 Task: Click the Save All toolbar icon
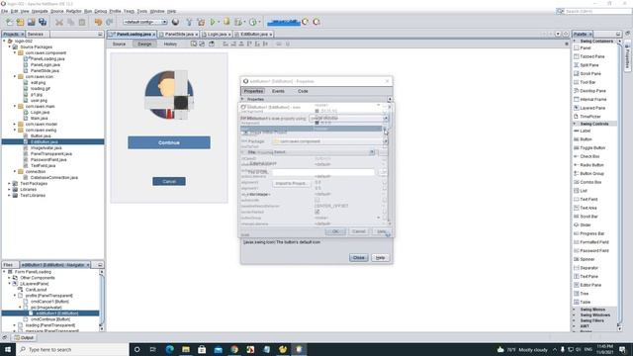point(43,22)
